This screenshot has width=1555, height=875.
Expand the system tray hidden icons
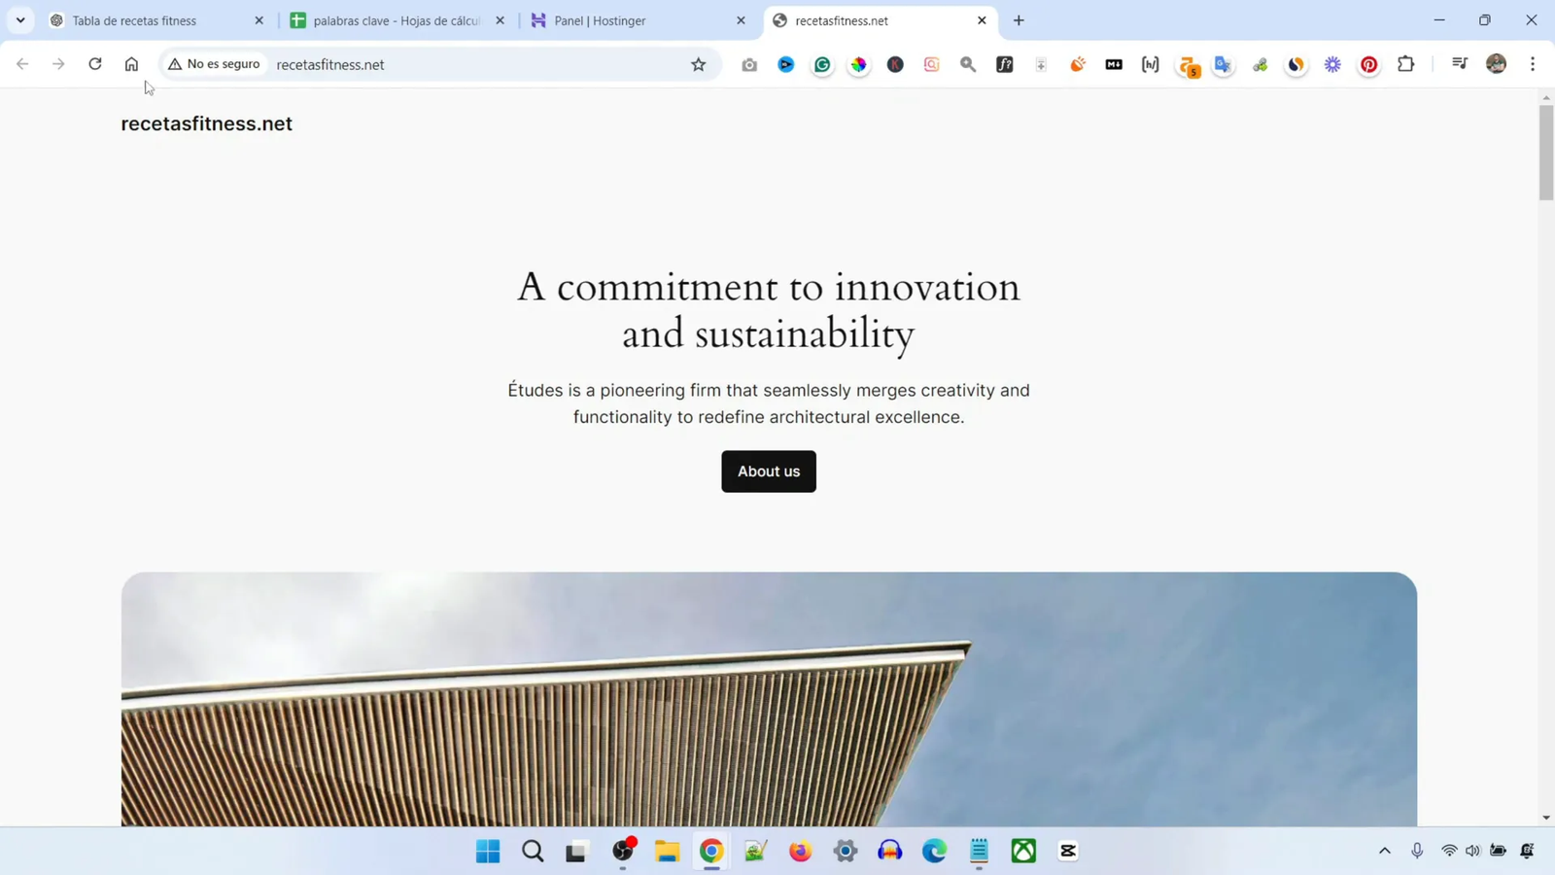(1384, 851)
